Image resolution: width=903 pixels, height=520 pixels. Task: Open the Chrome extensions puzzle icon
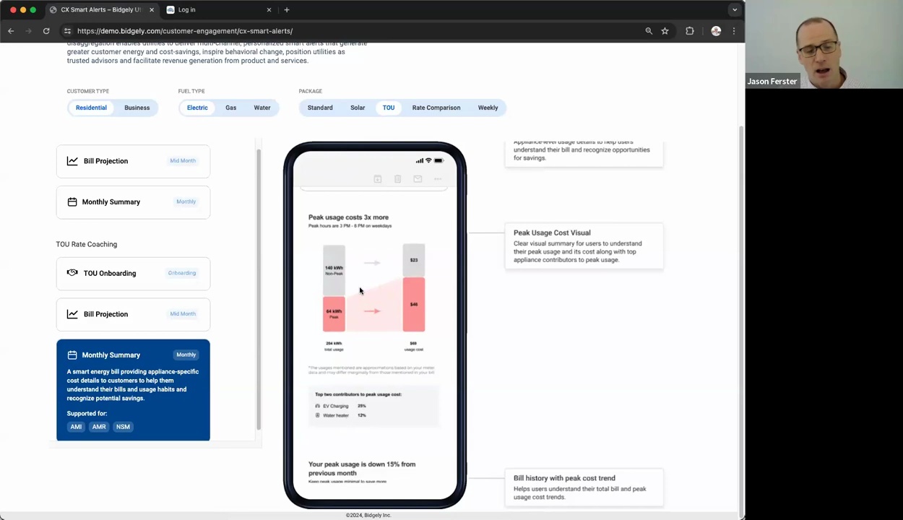690,30
